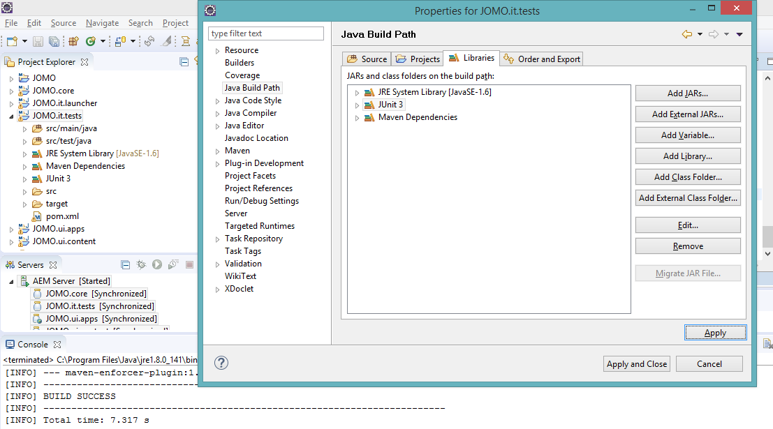Viewport: 773px width, 429px height.
Task: Click the filter text field
Action: (x=265, y=33)
